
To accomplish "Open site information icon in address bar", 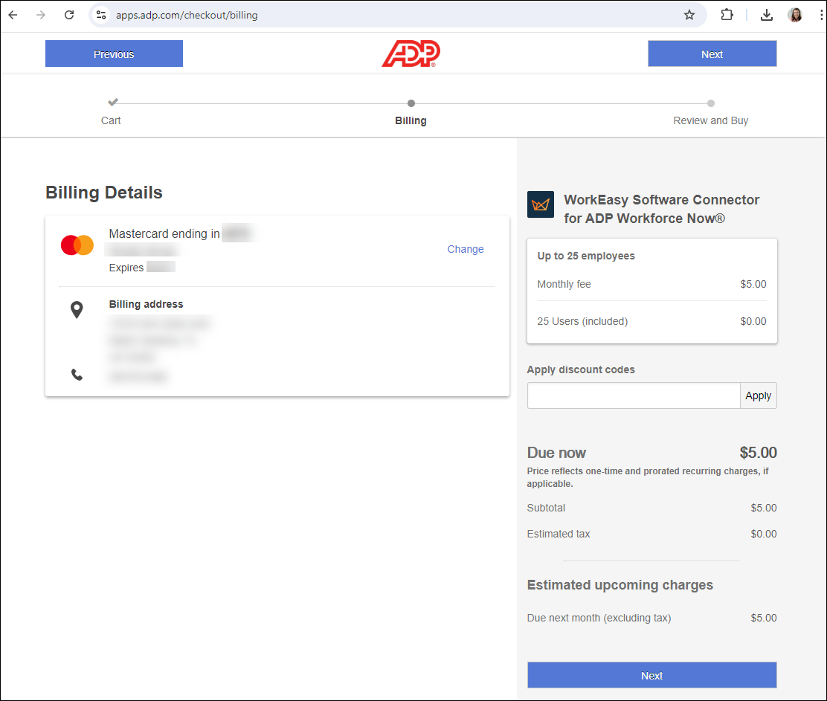I will (101, 16).
